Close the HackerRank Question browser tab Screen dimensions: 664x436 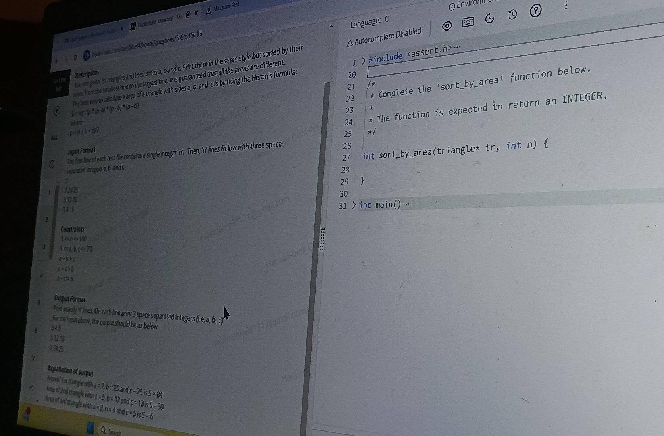tap(196, 13)
